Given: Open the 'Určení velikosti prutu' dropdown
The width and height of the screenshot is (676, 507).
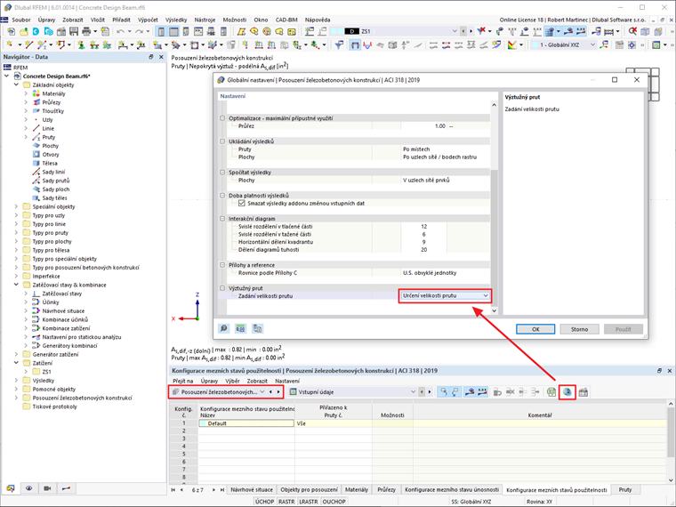Looking at the screenshot, I should [x=445, y=295].
